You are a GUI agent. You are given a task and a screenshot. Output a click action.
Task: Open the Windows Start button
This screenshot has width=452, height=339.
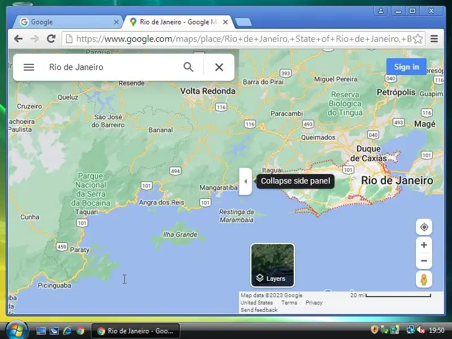(16, 331)
